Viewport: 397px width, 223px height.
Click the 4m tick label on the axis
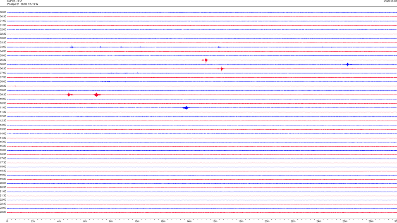point(59,221)
